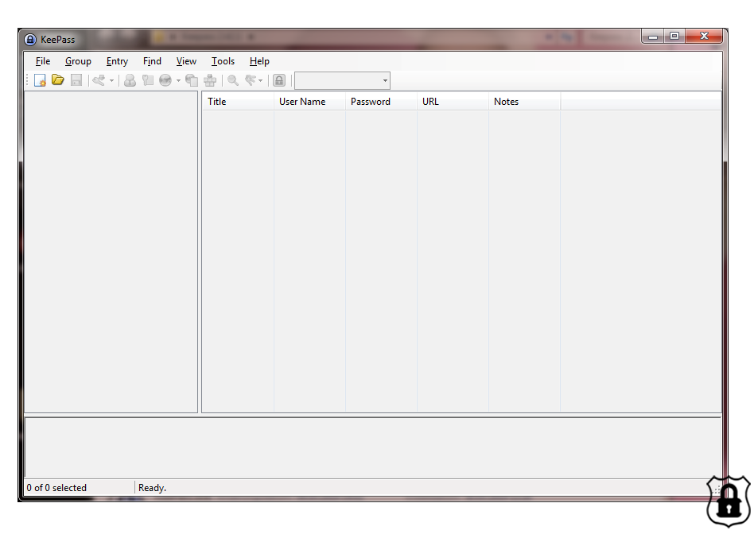Sort by the Title column header
754x534 pixels.
[x=238, y=102]
